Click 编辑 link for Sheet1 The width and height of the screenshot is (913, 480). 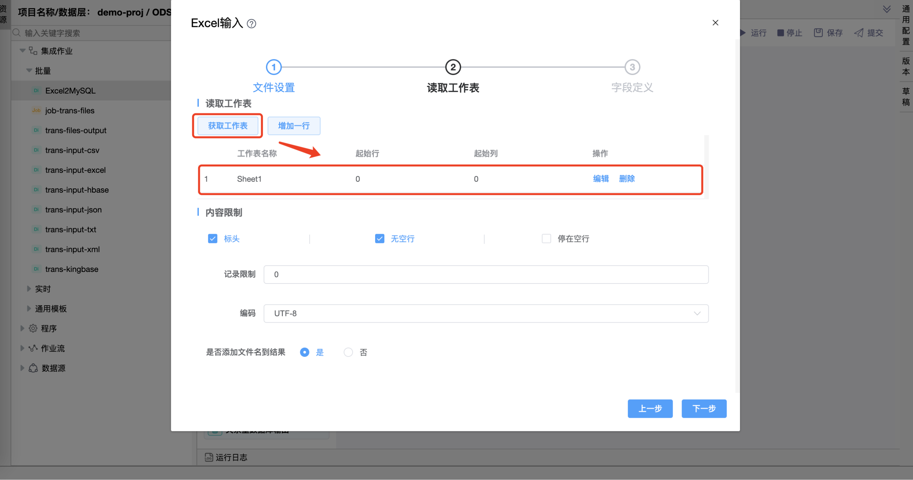pos(601,179)
